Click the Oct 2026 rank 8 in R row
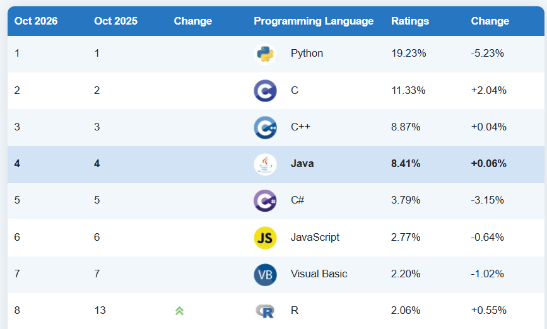 coord(17,310)
